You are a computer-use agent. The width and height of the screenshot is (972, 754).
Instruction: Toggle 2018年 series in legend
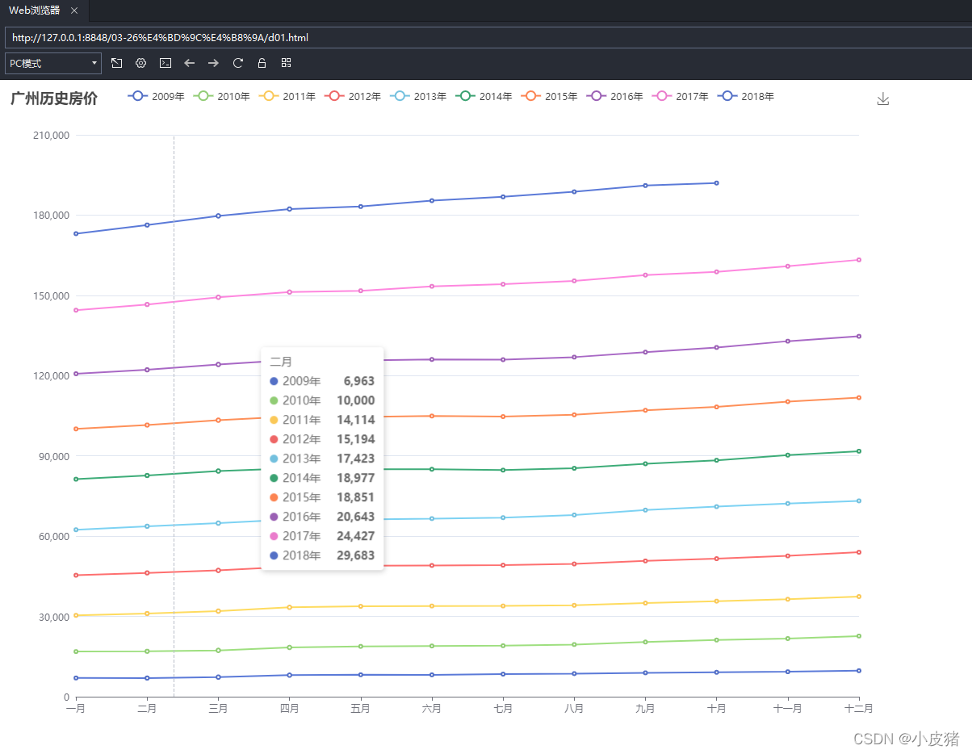pos(745,96)
